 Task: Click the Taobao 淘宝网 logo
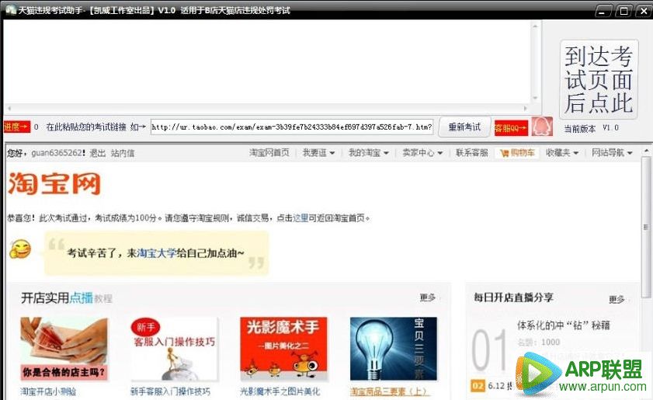(54, 183)
